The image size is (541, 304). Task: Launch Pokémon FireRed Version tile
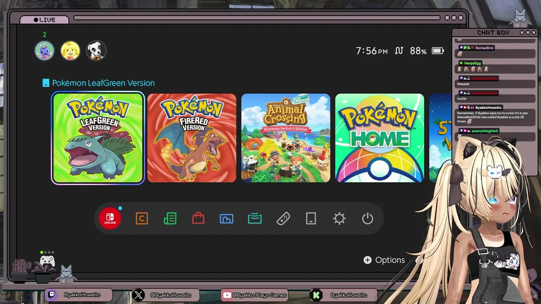tap(192, 138)
